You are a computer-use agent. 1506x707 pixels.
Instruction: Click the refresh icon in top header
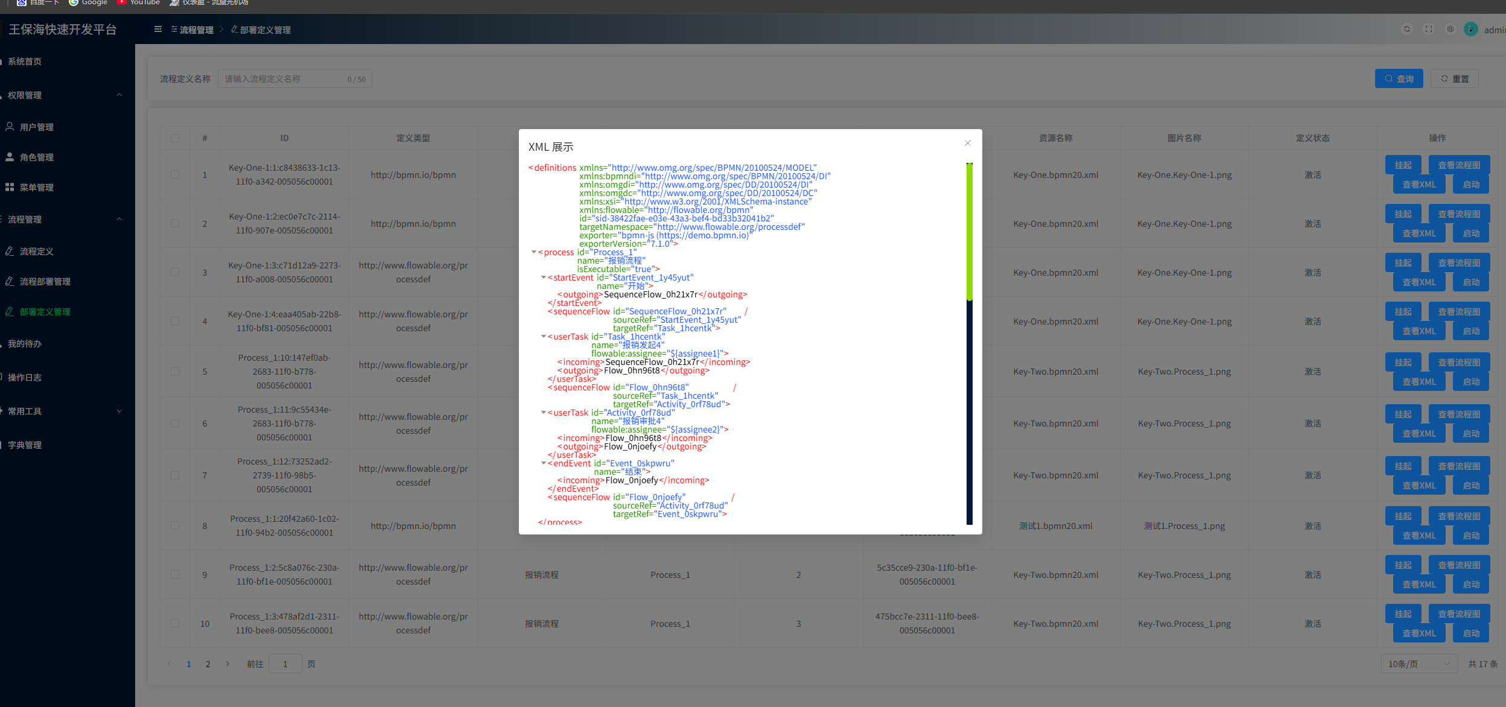point(1406,30)
